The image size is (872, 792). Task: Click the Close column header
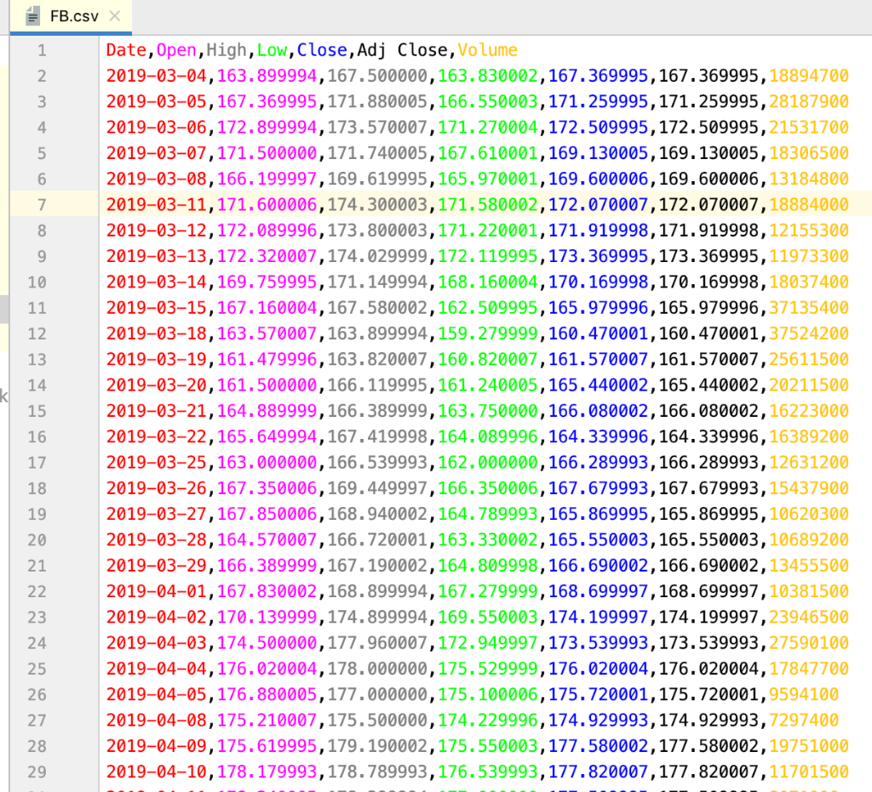pos(321,50)
